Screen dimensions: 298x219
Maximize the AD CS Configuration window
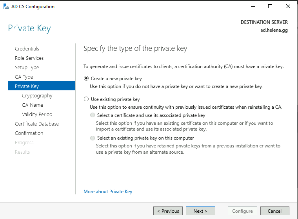(x=270, y=6)
